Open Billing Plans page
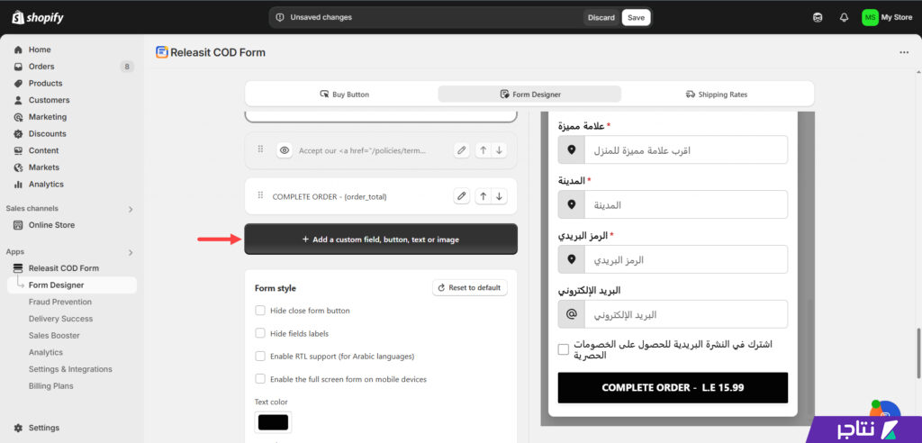 point(50,386)
